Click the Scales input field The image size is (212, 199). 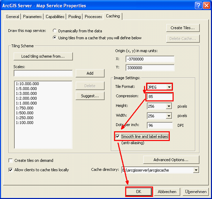coord(43,73)
